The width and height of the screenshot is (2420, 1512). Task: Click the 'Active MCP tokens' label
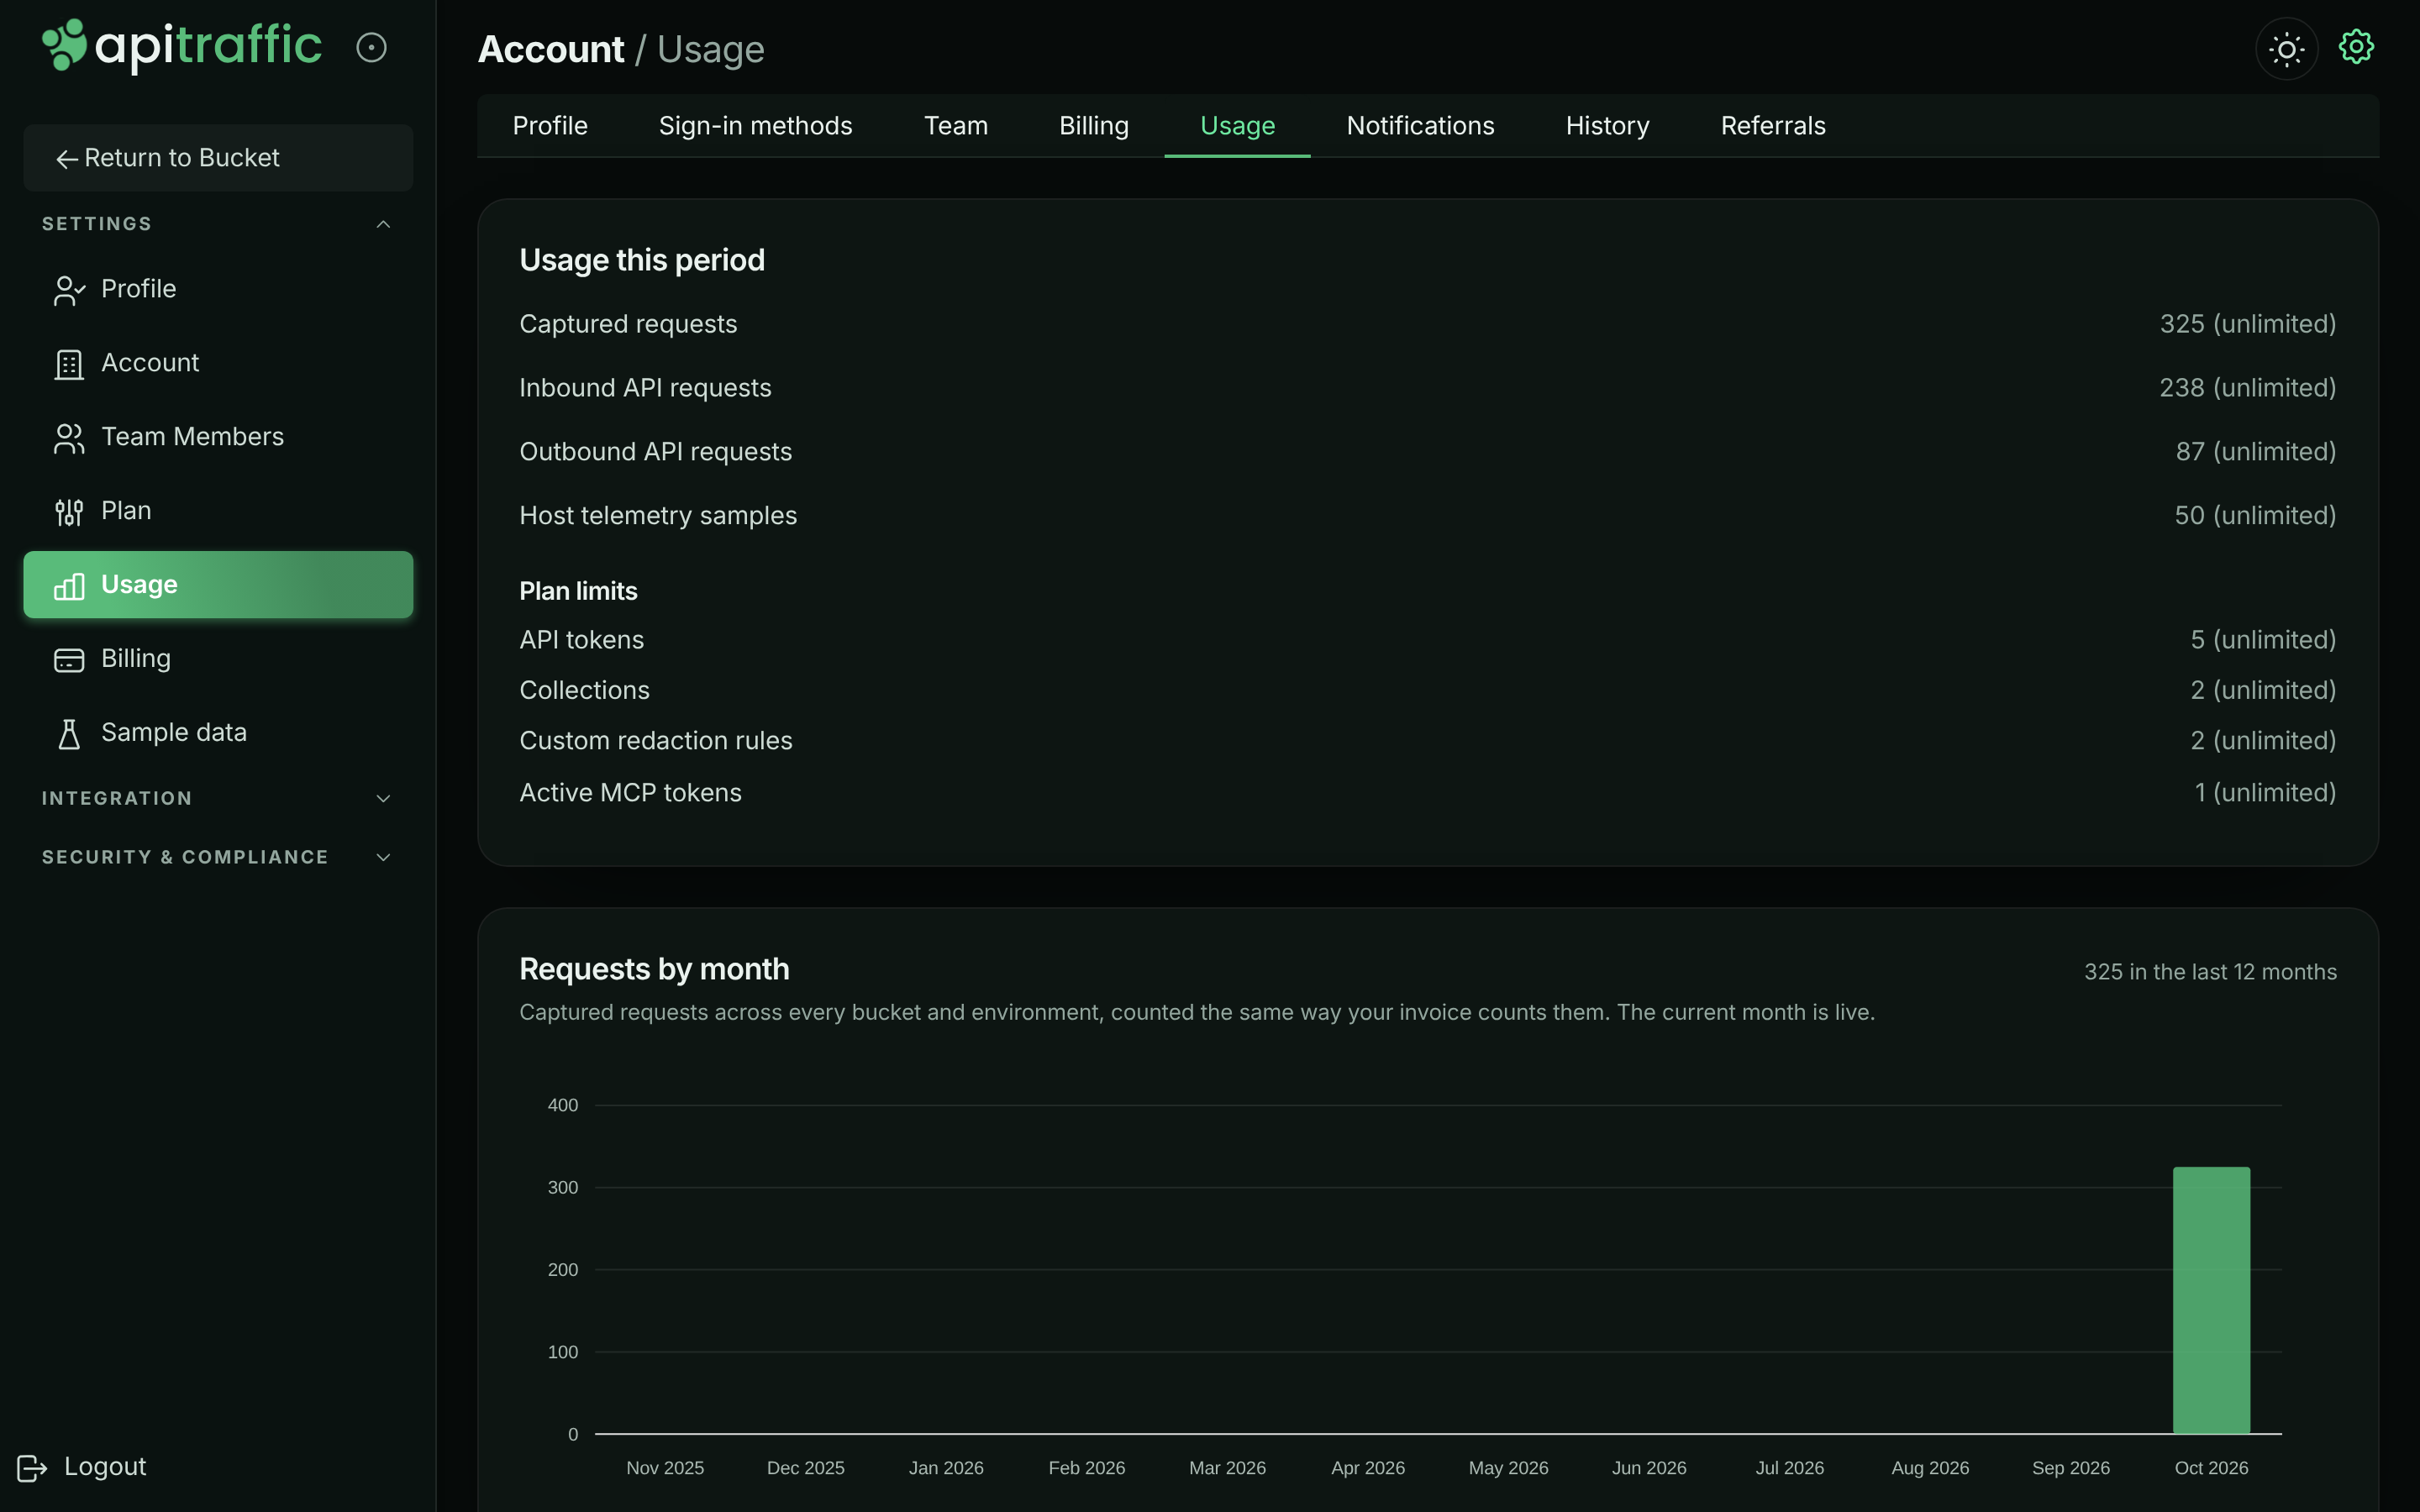pos(631,793)
